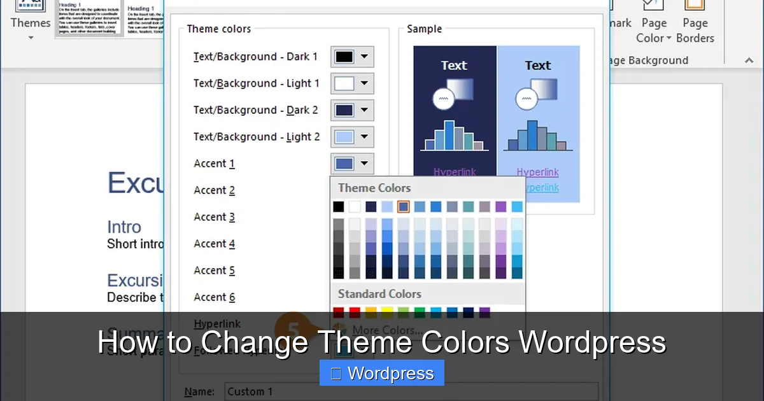Viewport: 764px width, 401px height.
Task: Select the purple standard color swatch
Action: click(x=485, y=312)
